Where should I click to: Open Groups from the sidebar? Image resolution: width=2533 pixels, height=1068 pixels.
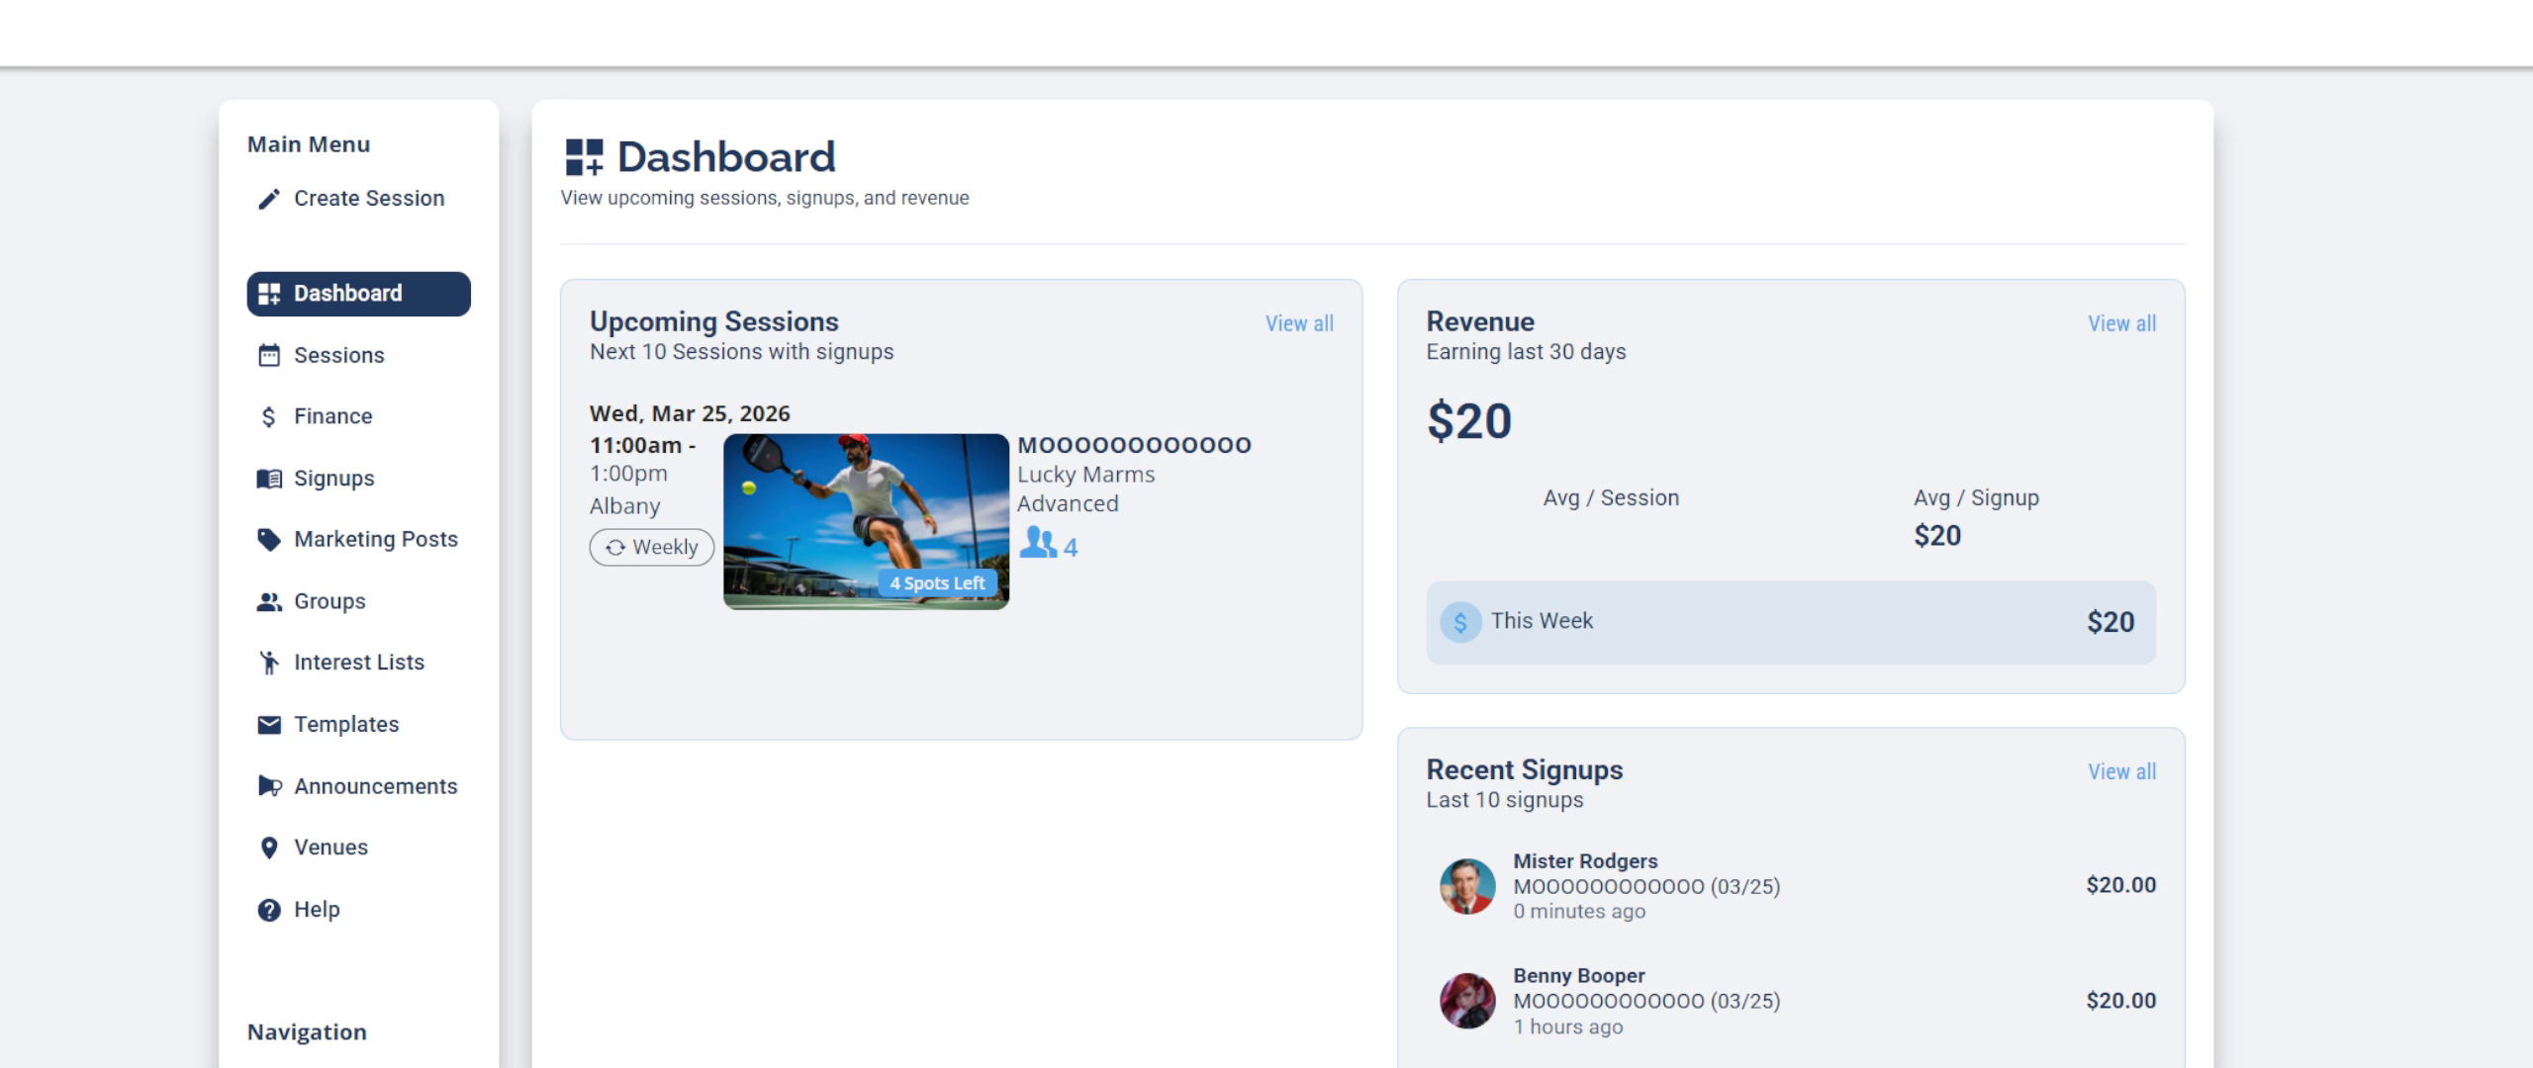coord(358,601)
